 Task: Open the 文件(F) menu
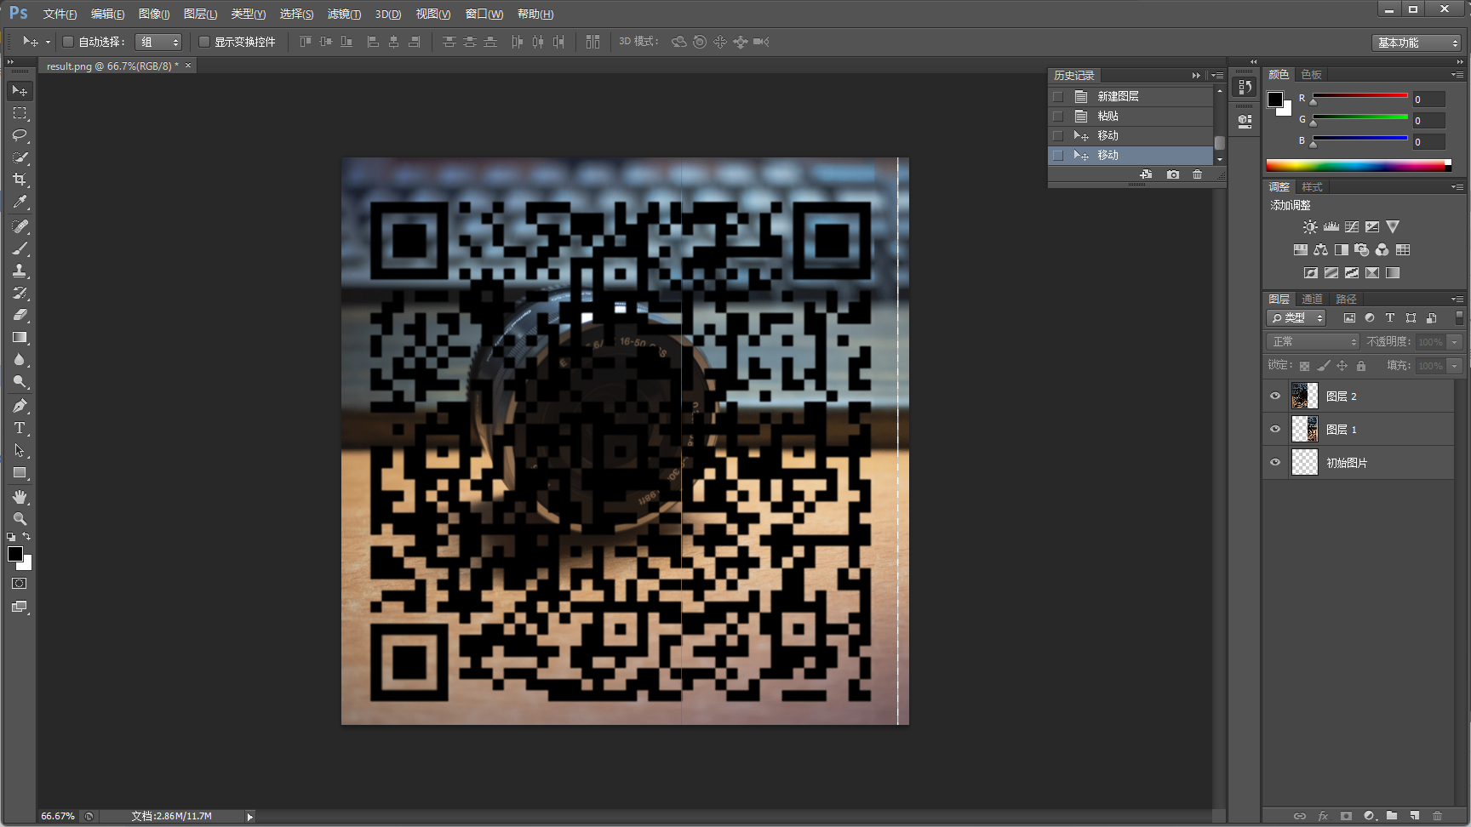click(60, 14)
